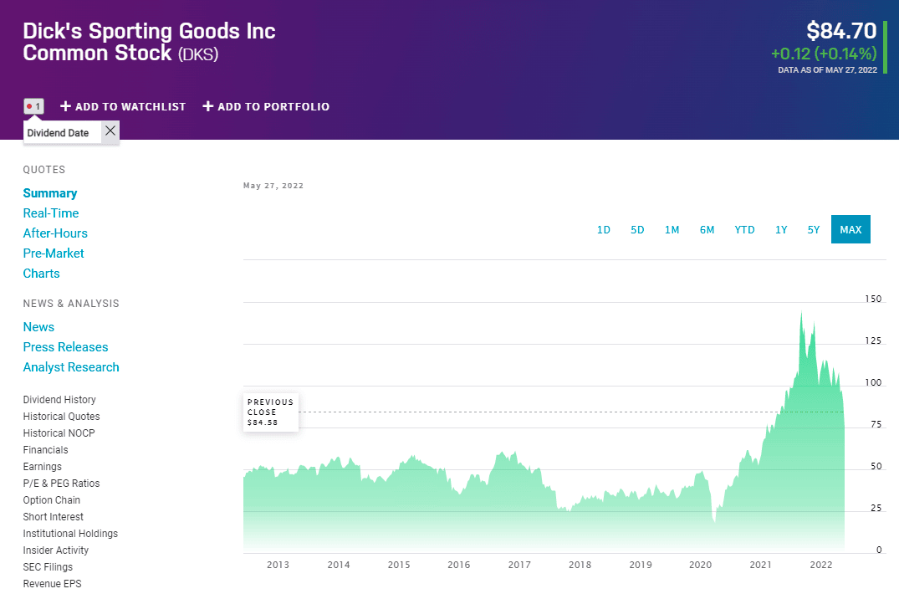Viewport: 899px width, 599px height.
Task: Click the $84.70 price value
Action: 841,31
